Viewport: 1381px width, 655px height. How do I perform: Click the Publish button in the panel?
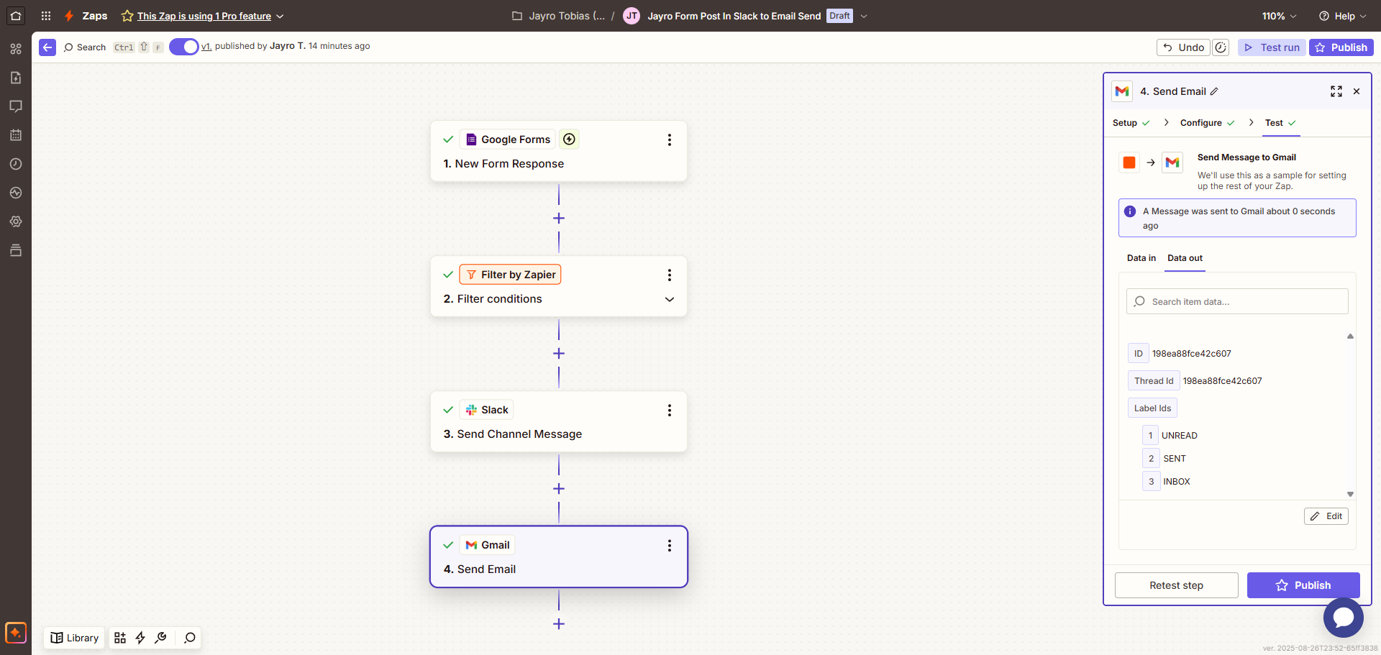click(x=1303, y=585)
